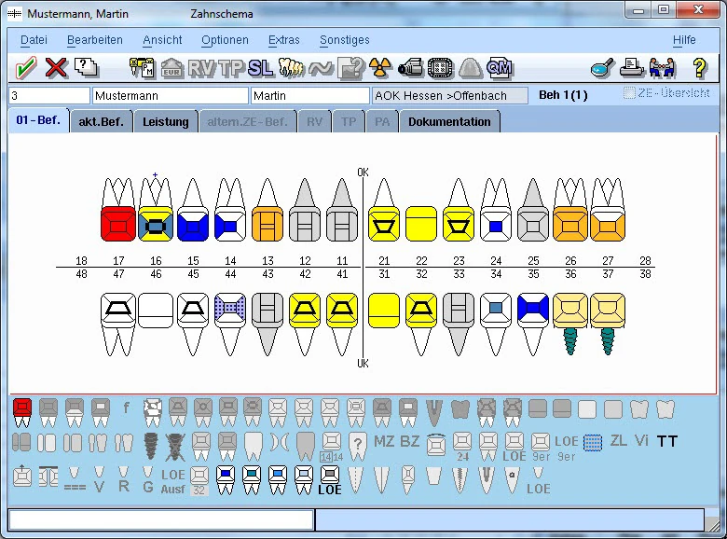Click the gray crown on tooth 33
This screenshot has height=539, width=727.
point(459,311)
